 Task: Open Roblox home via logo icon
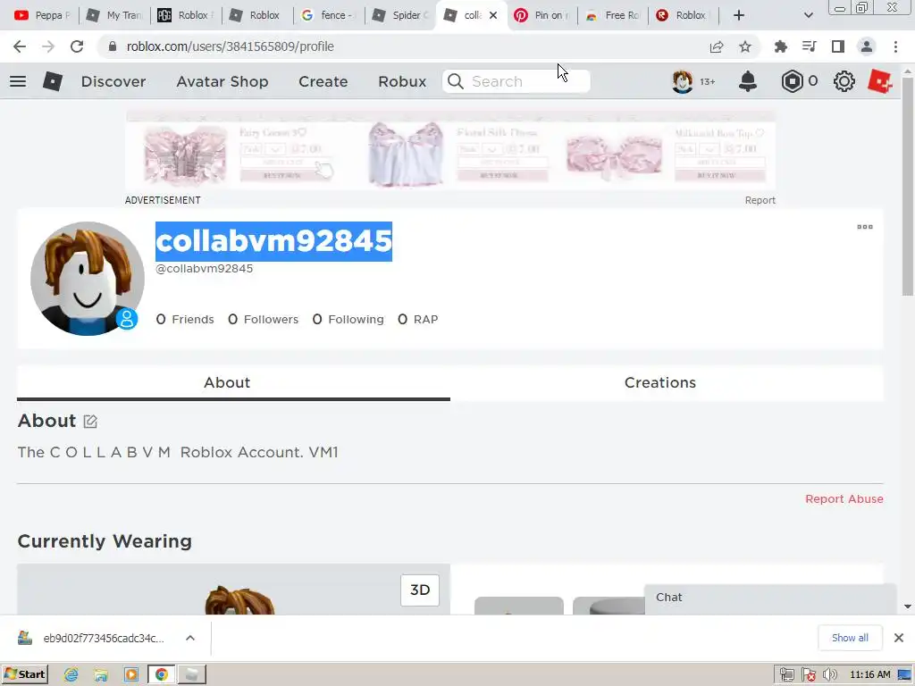(x=53, y=81)
